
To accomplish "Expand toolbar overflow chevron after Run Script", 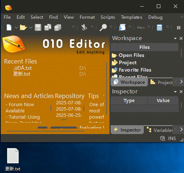I will point(130,26).
